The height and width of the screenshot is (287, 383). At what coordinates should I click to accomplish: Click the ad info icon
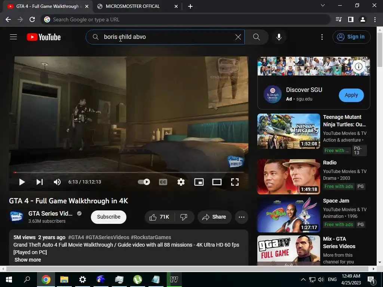click(x=358, y=67)
